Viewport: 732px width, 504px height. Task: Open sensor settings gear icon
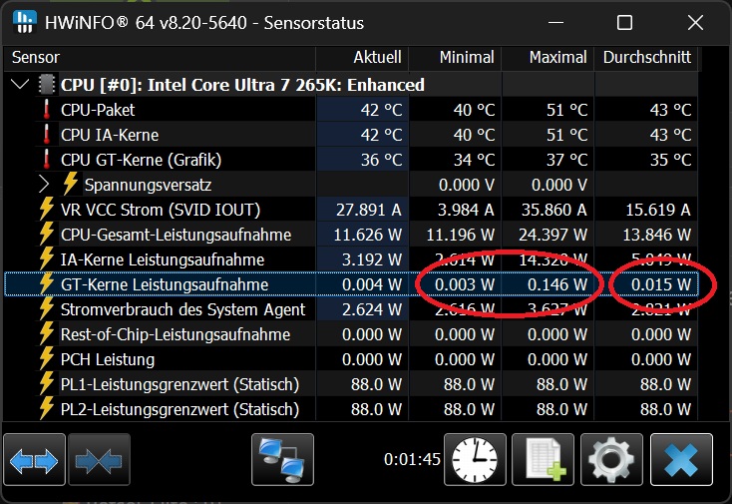[x=611, y=460]
